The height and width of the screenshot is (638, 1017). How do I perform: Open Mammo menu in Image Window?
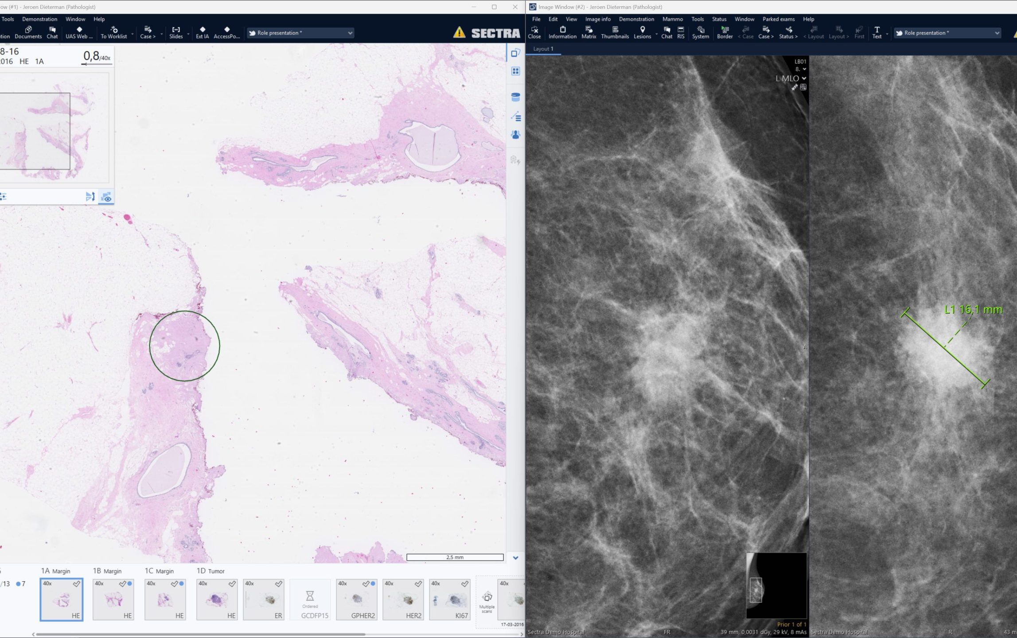coord(672,19)
